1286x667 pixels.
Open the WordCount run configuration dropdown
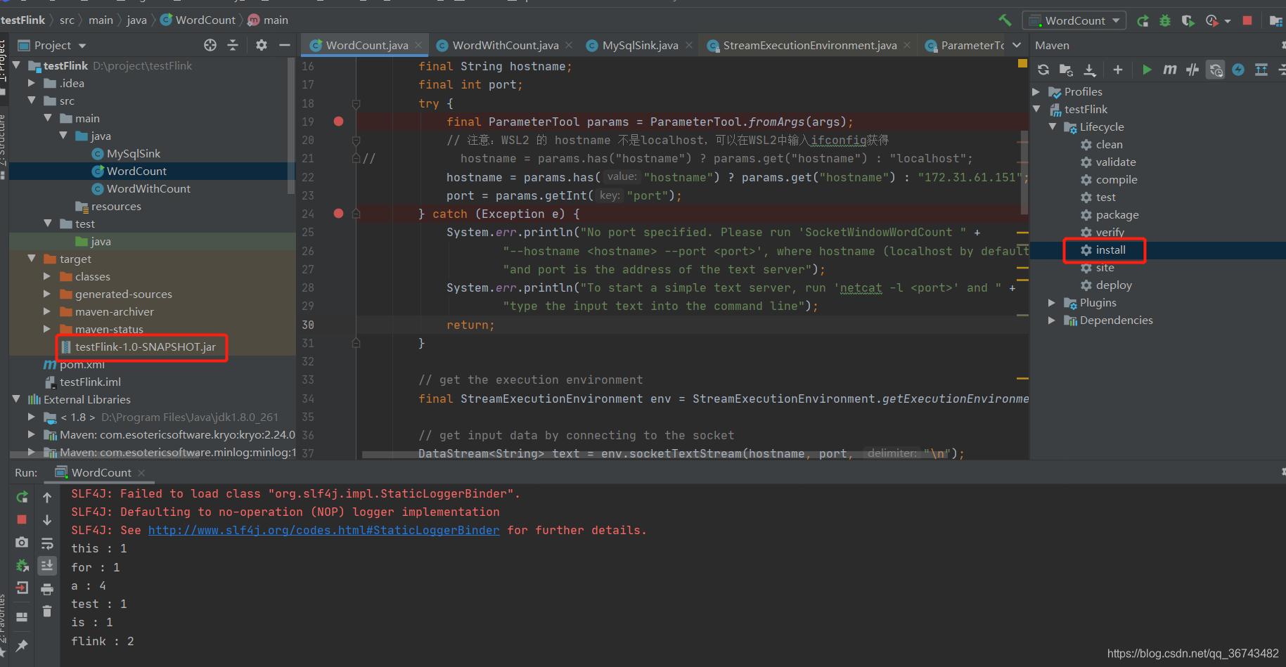click(1074, 20)
